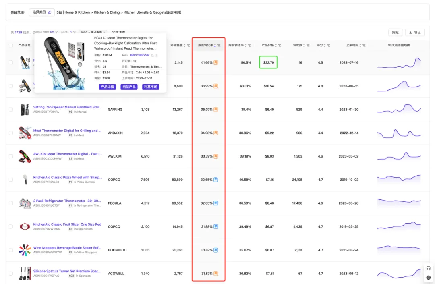The height and width of the screenshot is (284, 435).
Task: Open ASIN link B0CC38RYVV in popup
Action: [x=139, y=55]
